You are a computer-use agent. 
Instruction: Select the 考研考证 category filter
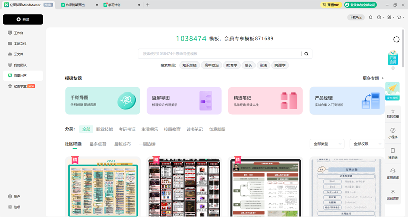pyautogui.click(x=127, y=129)
